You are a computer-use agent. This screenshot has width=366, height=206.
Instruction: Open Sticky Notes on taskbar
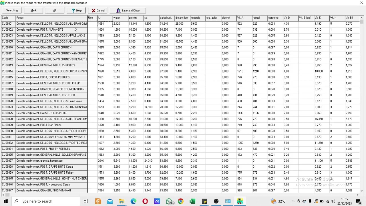pos(204,201)
